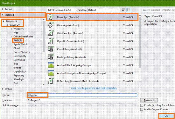Select Wear App (Android) template text
The image size is (175, 119).
[x=68, y=25]
